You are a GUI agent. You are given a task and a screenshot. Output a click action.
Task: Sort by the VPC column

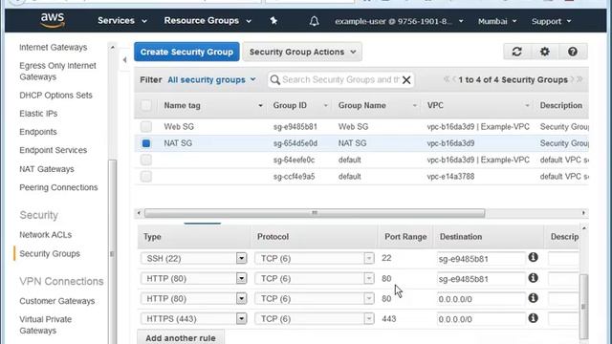(x=478, y=105)
